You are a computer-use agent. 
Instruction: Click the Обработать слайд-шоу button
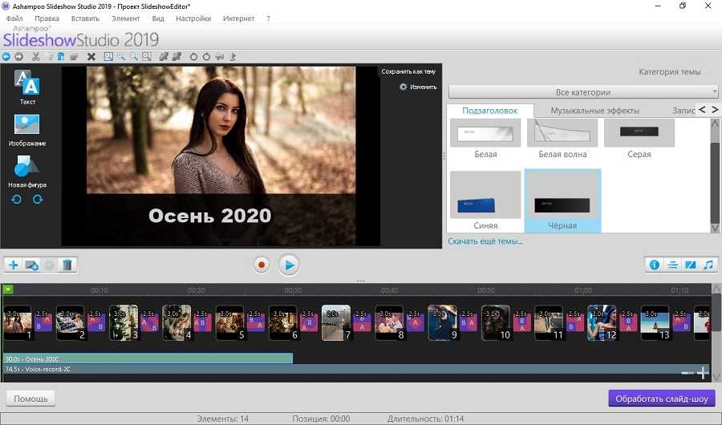tap(661, 399)
